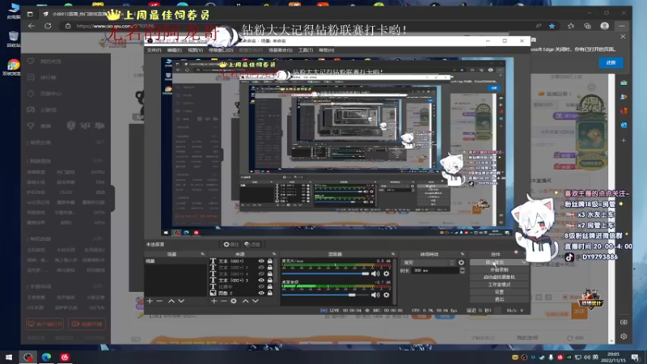The width and height of the screenshot is (647, 364).
Task: Toggle the lock on source 图像 2
Action: pos(270,293)
